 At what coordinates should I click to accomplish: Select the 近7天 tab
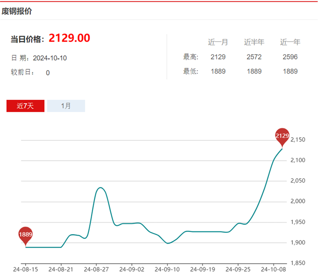click(25, 106)
